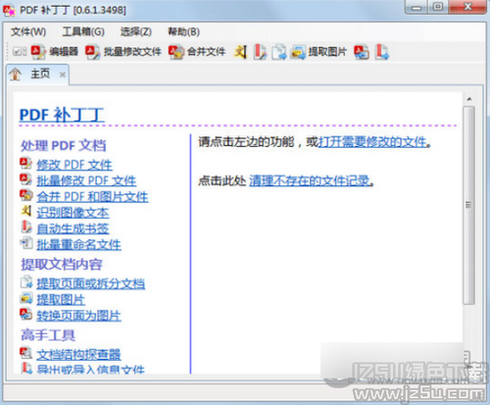Open the 识别图像文本 link

point(73,213)
